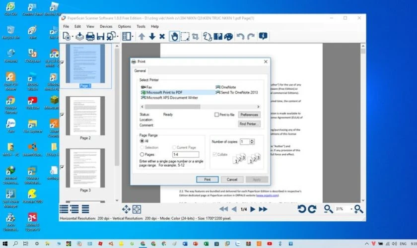Click the X remove page toolbar icon

162,36
